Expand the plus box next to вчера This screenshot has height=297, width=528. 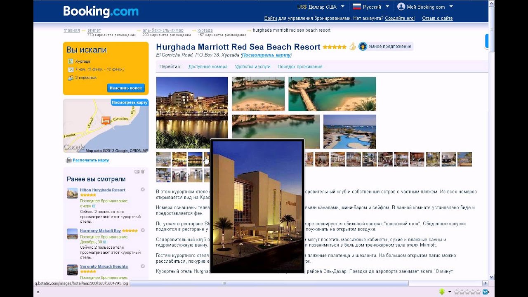pos(94,206)
